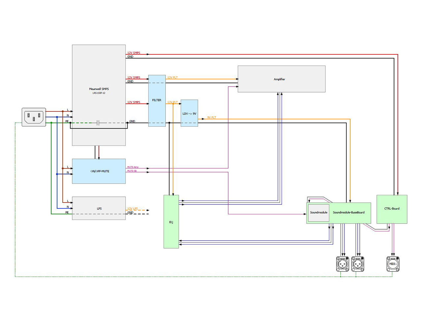Image resolution: width=422 pixels, height=316 pixels.
Task: Click the MUTE-Amp signal label
Action: coord(133,167)
